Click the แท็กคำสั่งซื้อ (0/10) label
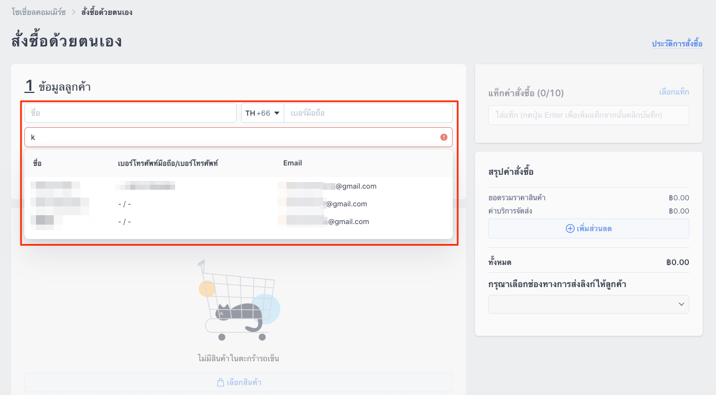 (x=526, y=92)
